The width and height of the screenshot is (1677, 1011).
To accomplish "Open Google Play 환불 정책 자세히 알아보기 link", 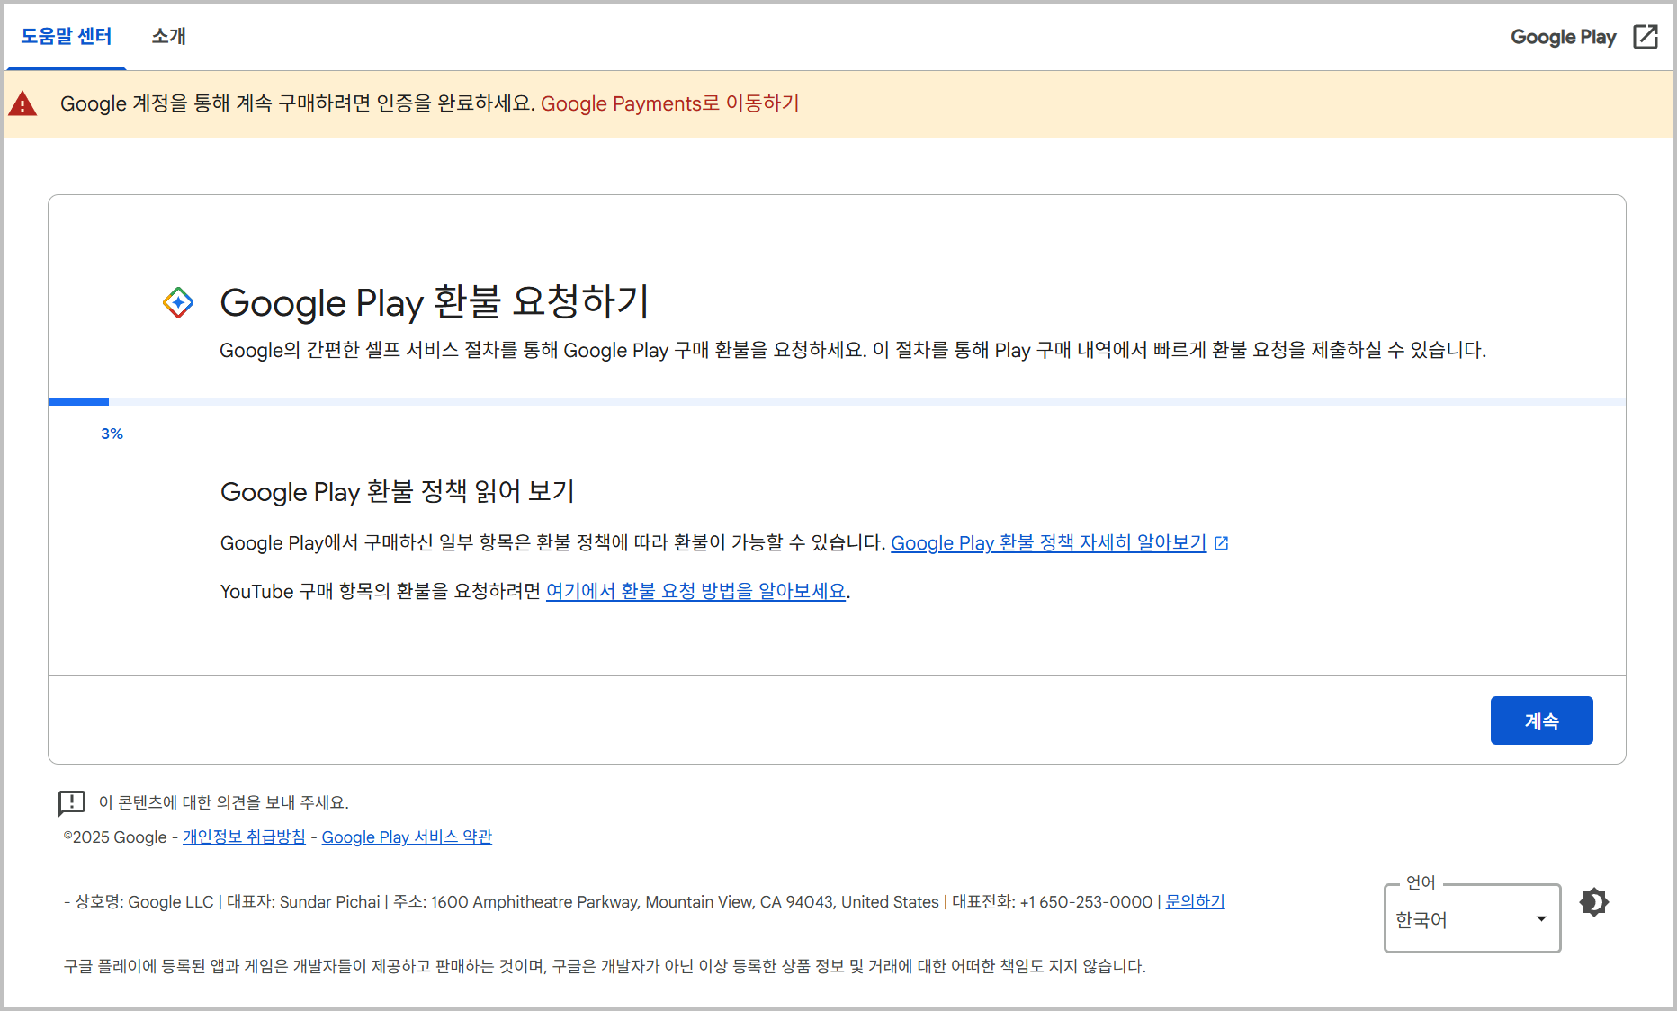I will [x=1048, y=543].
